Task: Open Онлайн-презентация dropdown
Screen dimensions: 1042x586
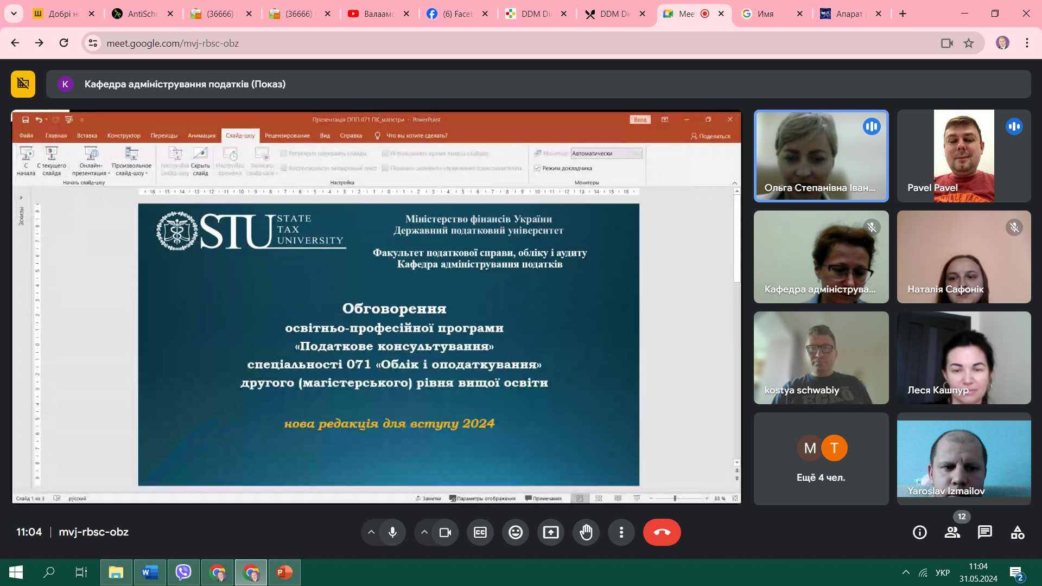Action: click(91, 161)
